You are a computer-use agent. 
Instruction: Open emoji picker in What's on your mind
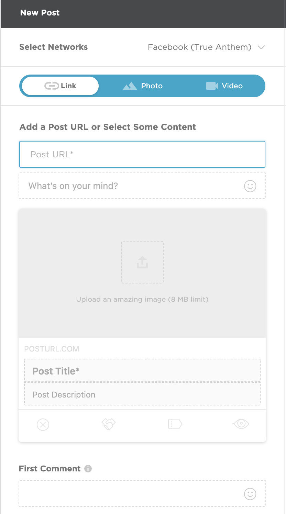pos(250,186)
